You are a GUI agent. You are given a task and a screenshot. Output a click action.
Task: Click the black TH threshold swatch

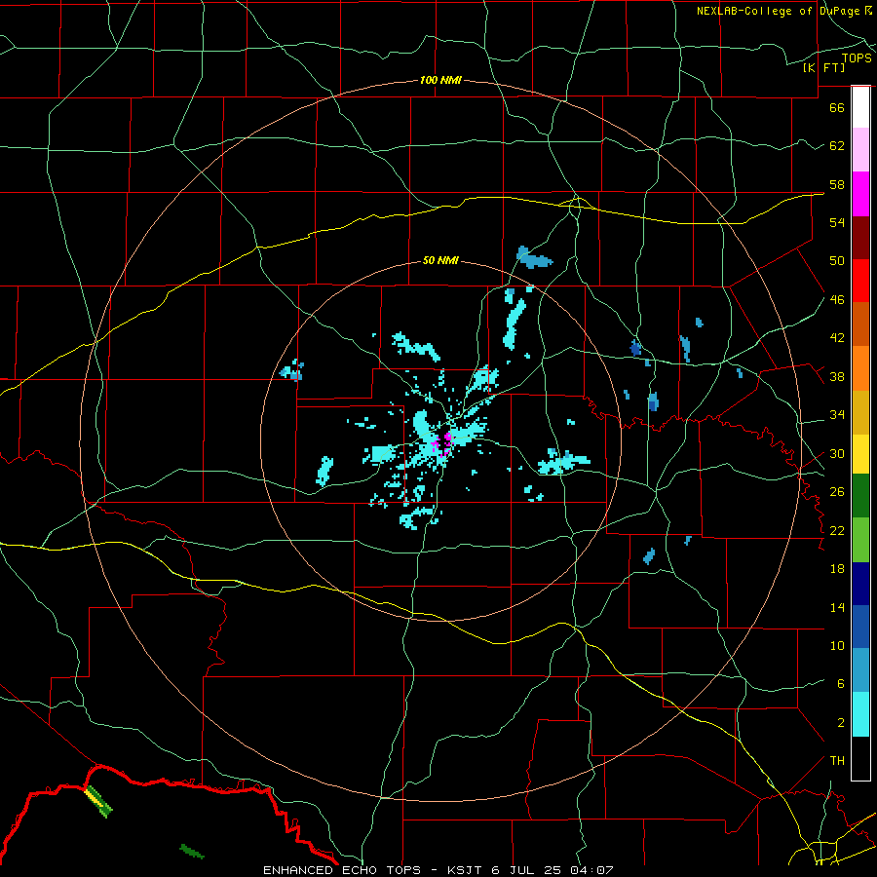click(860, 758)
